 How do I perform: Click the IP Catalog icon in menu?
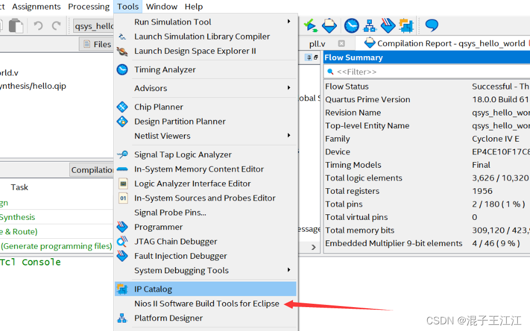122,289
